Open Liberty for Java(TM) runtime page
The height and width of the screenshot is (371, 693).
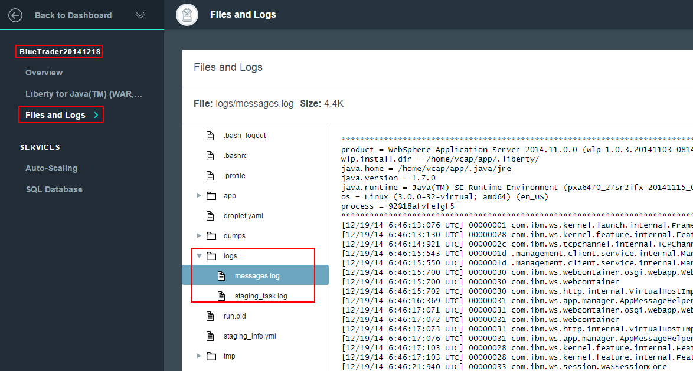[x=83, y=94]
